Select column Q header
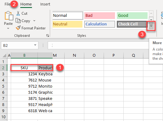The image size is (163, 121). click(x=133, y=55)
